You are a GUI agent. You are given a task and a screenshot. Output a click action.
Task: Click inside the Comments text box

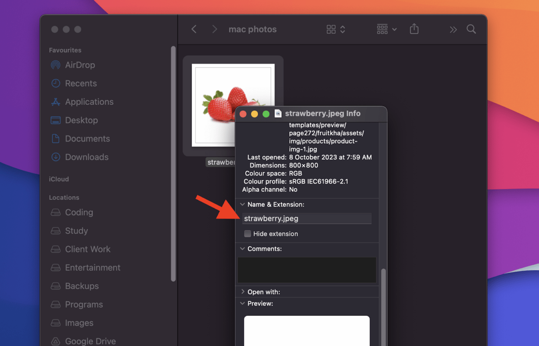[x=307, y=270]
